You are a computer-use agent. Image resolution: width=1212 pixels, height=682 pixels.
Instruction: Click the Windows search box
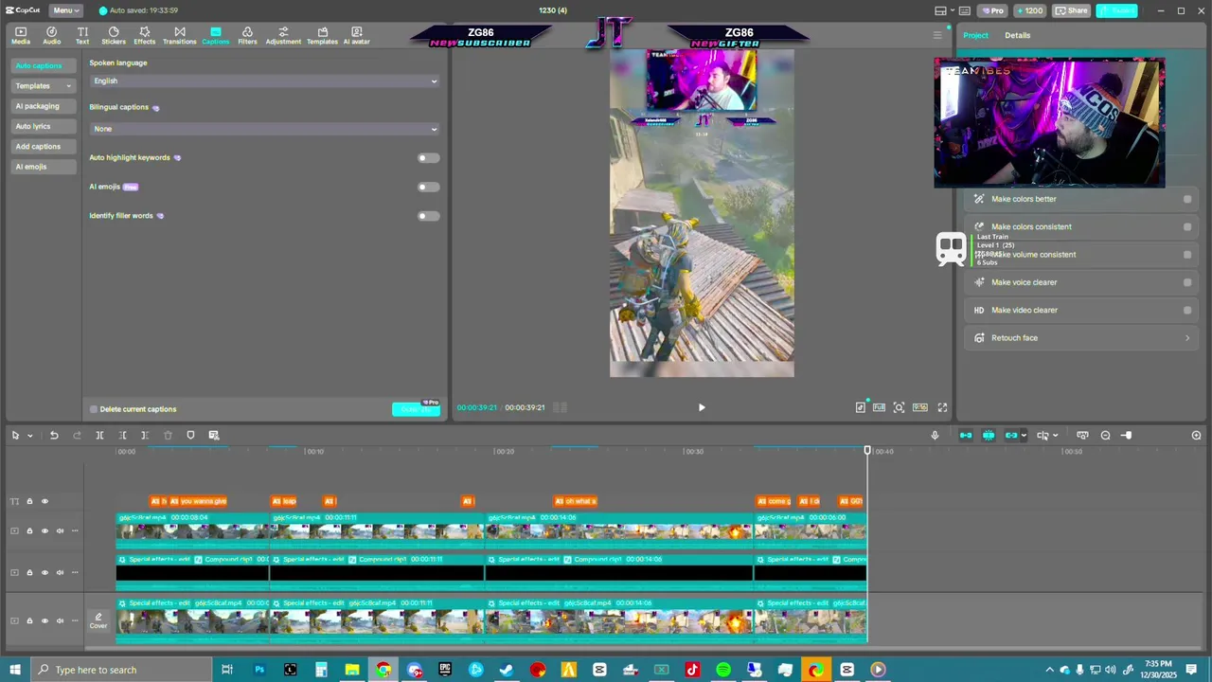coord(121,670)
